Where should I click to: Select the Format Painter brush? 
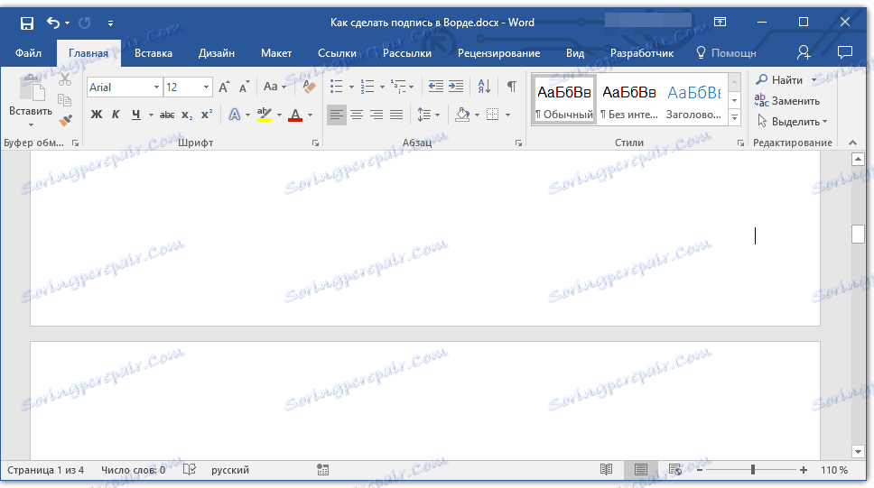point(65,120)
